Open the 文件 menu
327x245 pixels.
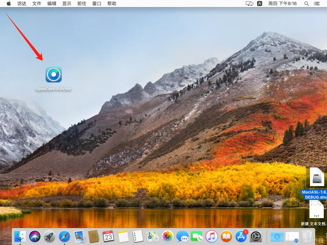coord(37,4)
